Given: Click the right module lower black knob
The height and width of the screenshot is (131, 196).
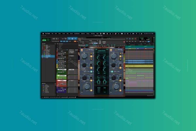Looking at the screenshot, I should (113, 78).
